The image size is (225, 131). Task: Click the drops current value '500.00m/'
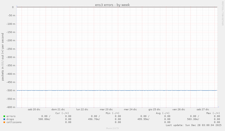pos(44,119)
